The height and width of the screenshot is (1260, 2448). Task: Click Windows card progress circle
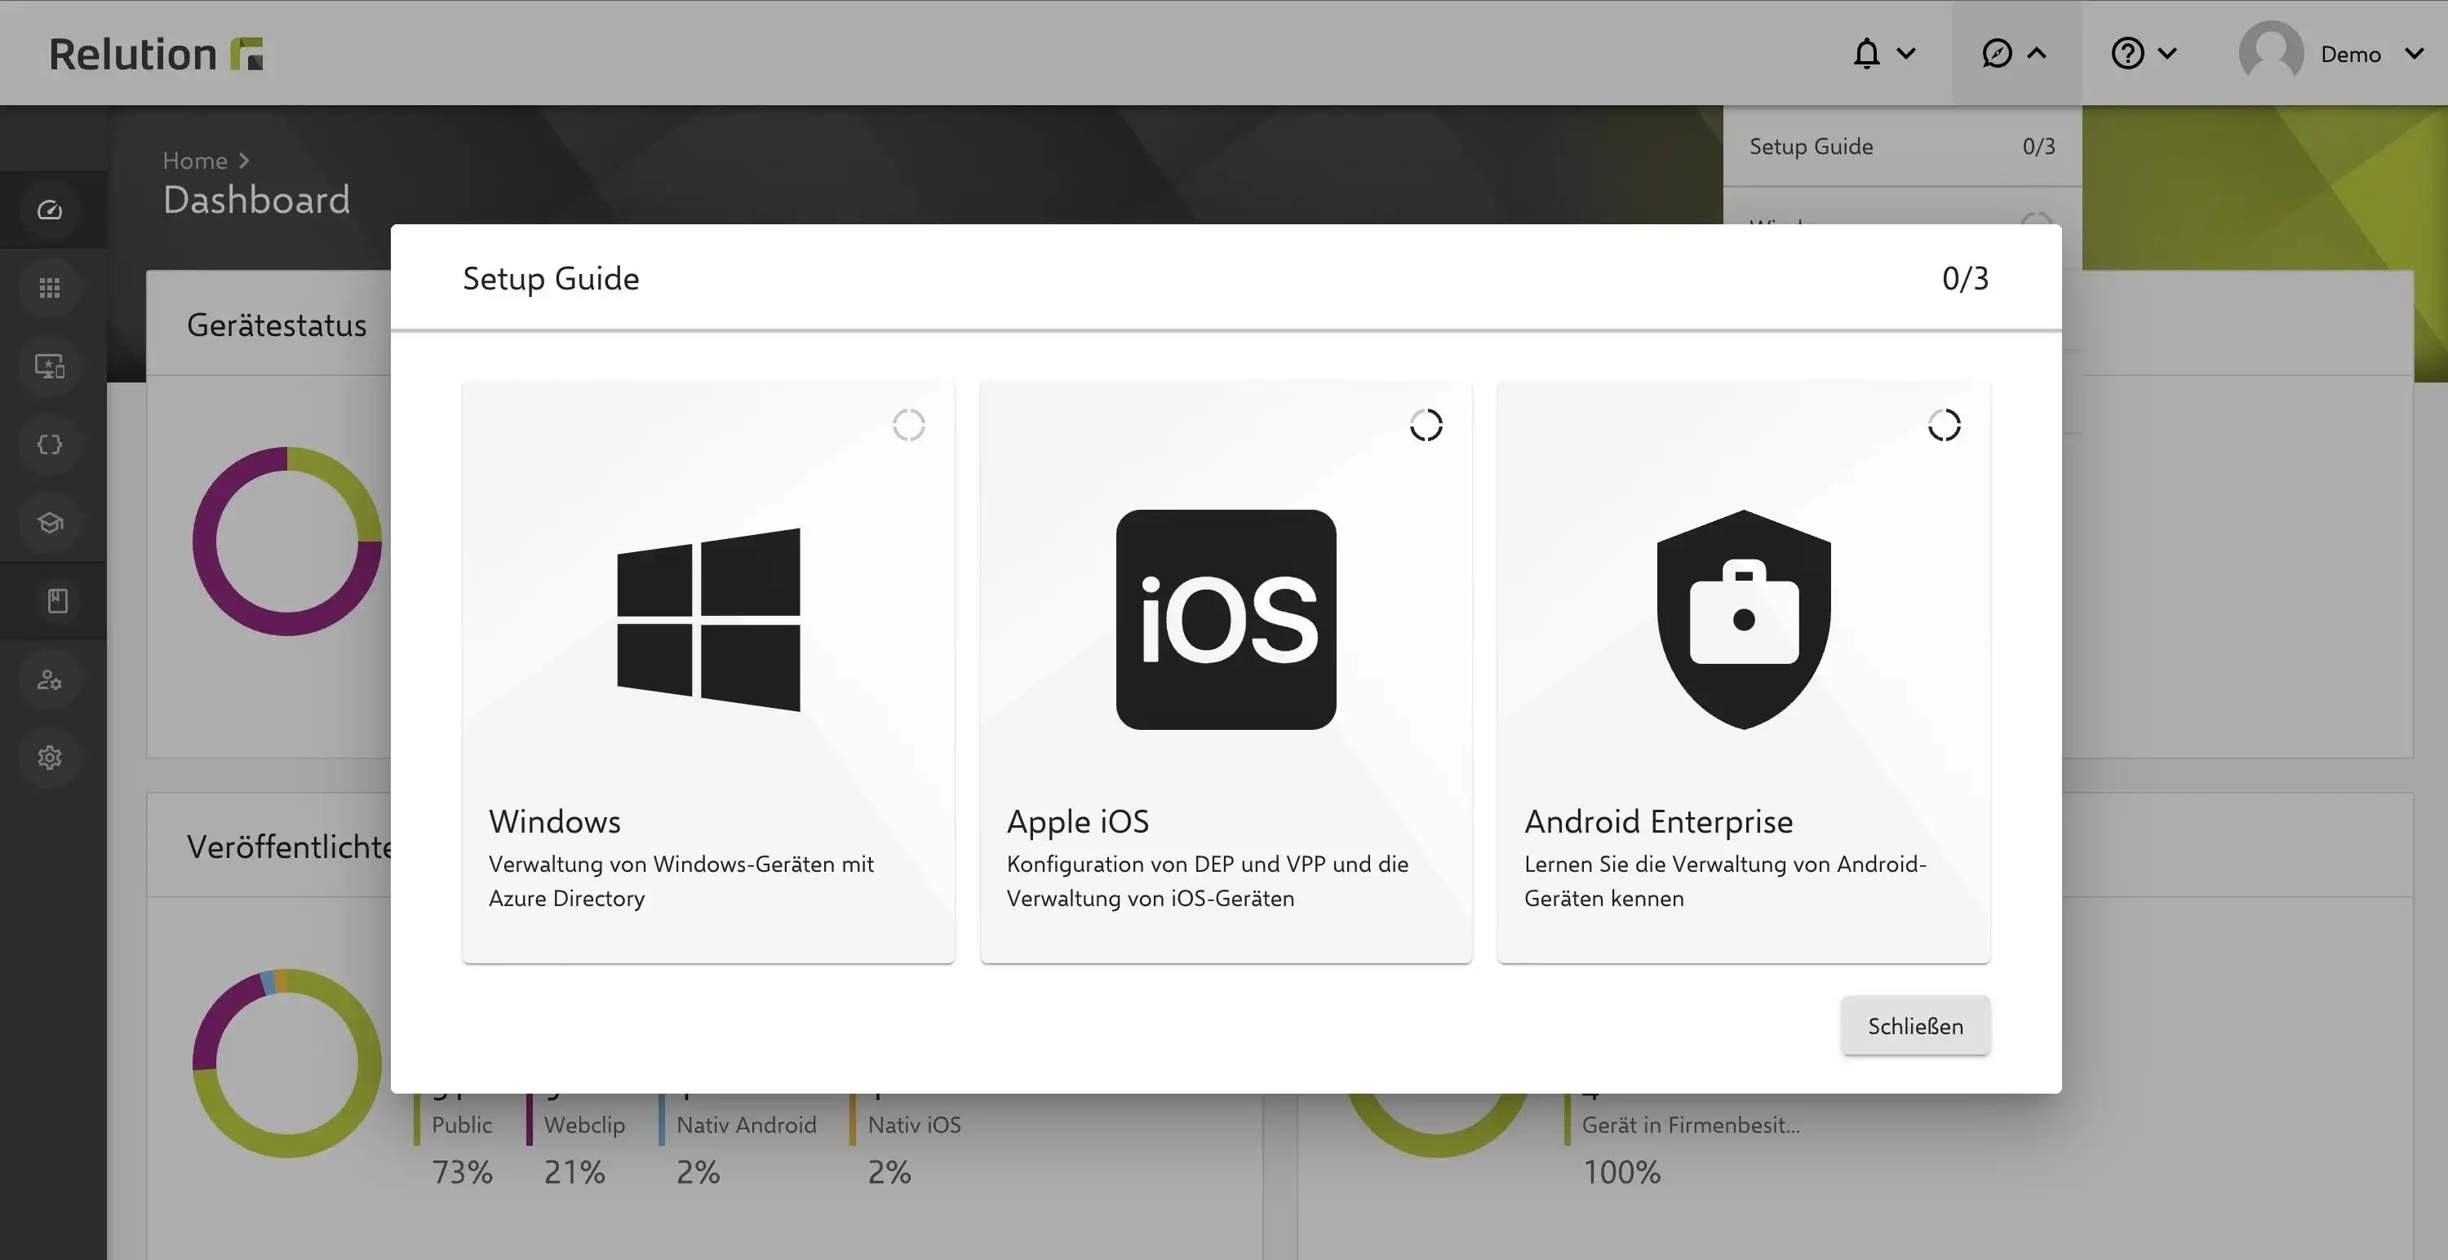908,426
